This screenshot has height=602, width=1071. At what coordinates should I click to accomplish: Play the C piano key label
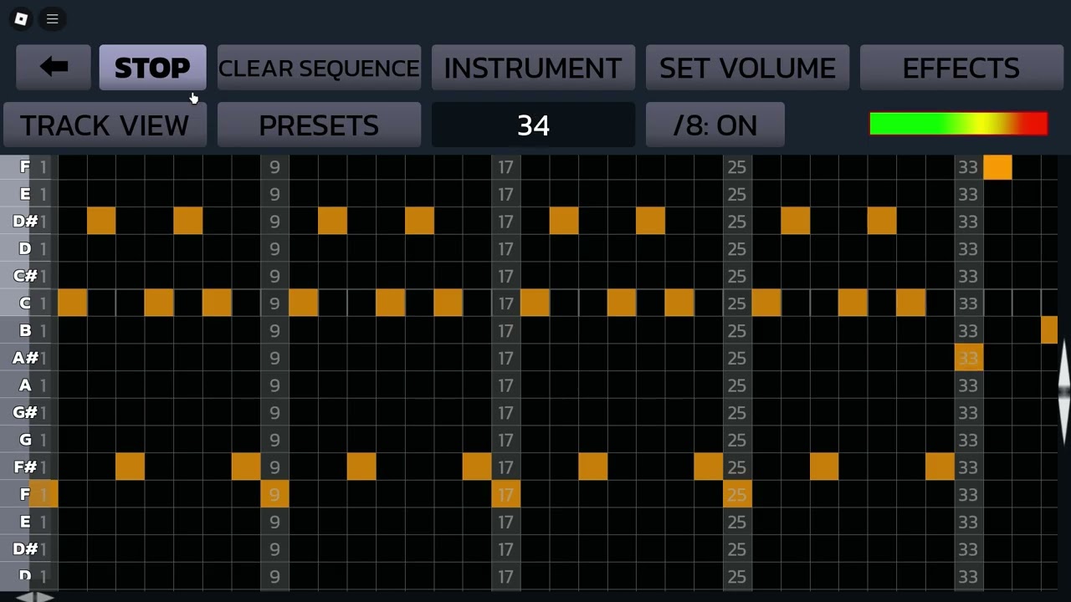pyautogui.click(x=25, y=303)
